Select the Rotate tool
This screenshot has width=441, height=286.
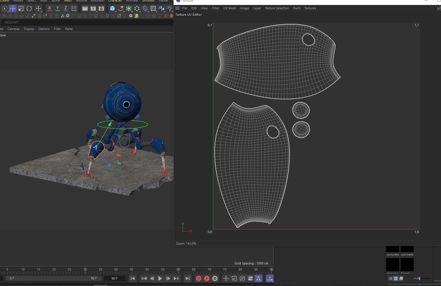click(x=29, y=8)
